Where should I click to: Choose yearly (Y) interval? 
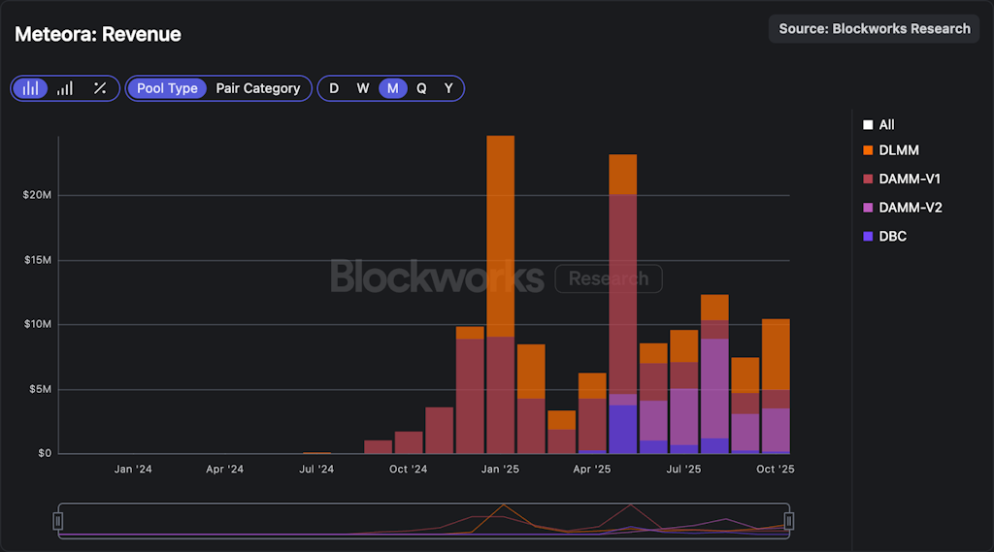click(x=448, y=88)
